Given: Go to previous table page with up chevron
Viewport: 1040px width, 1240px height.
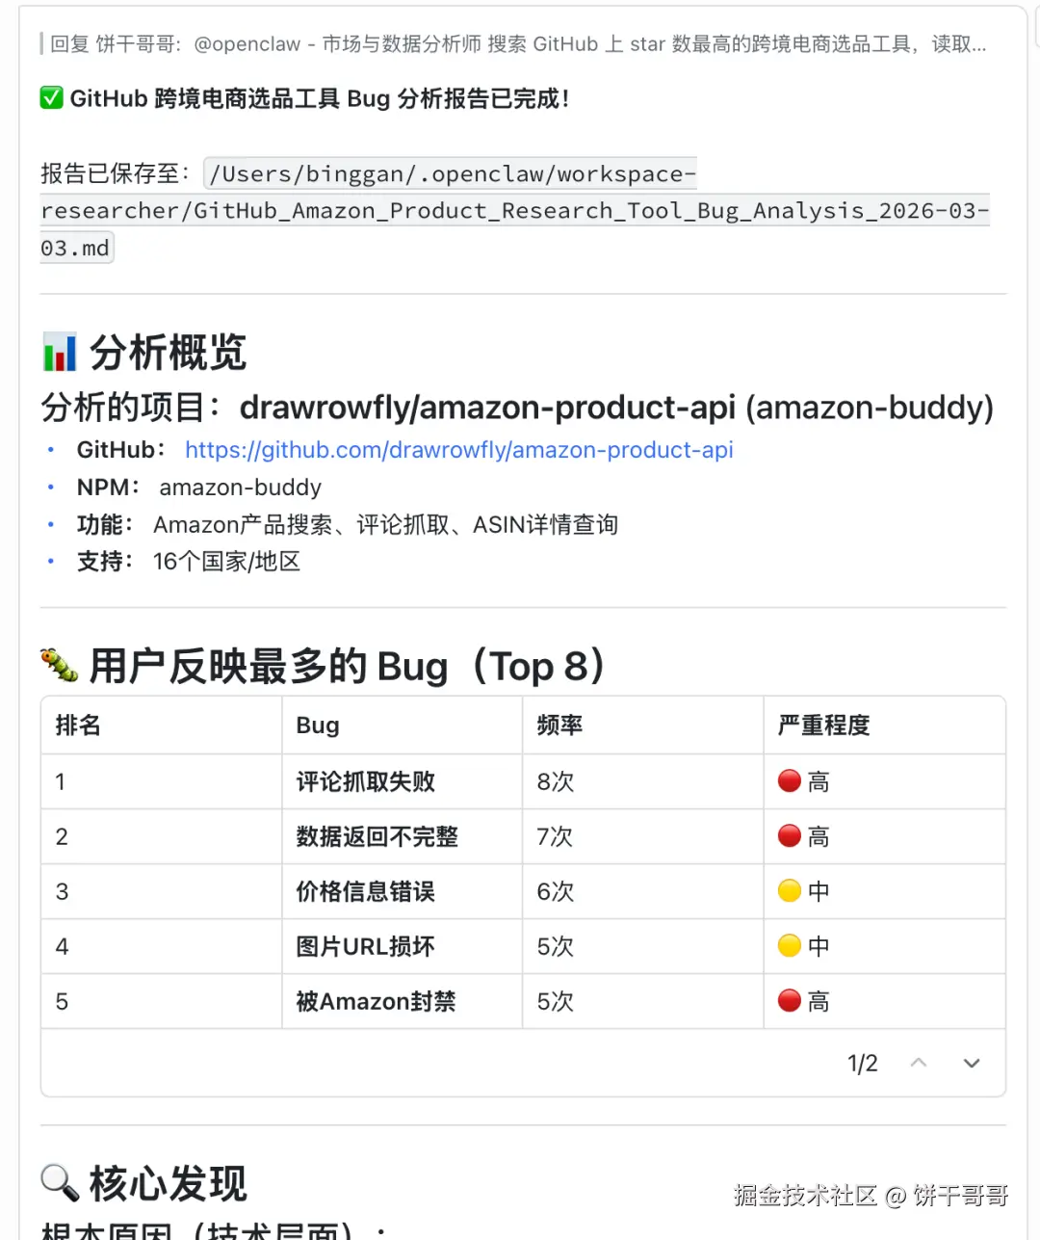Looking at the screenshot, I should (919, 1063).
